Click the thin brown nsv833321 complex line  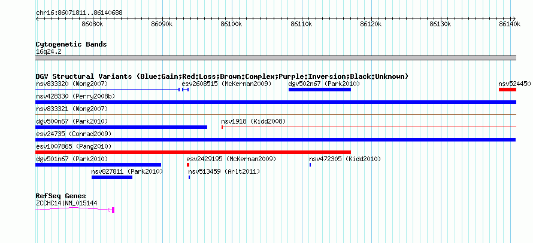point(275,115)
